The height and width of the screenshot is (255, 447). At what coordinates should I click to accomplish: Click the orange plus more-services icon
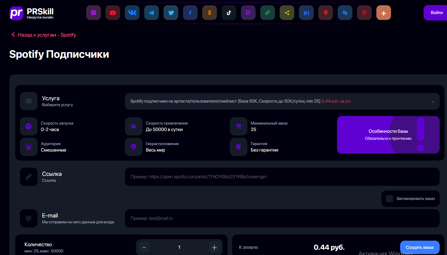pyautogui.click(x=384, y=13)
